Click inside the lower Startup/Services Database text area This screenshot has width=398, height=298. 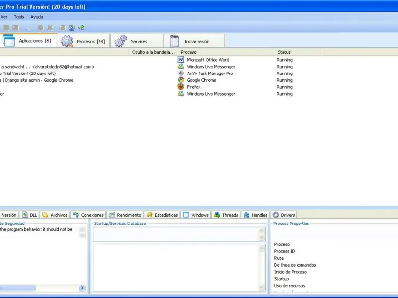coord(176,267)
